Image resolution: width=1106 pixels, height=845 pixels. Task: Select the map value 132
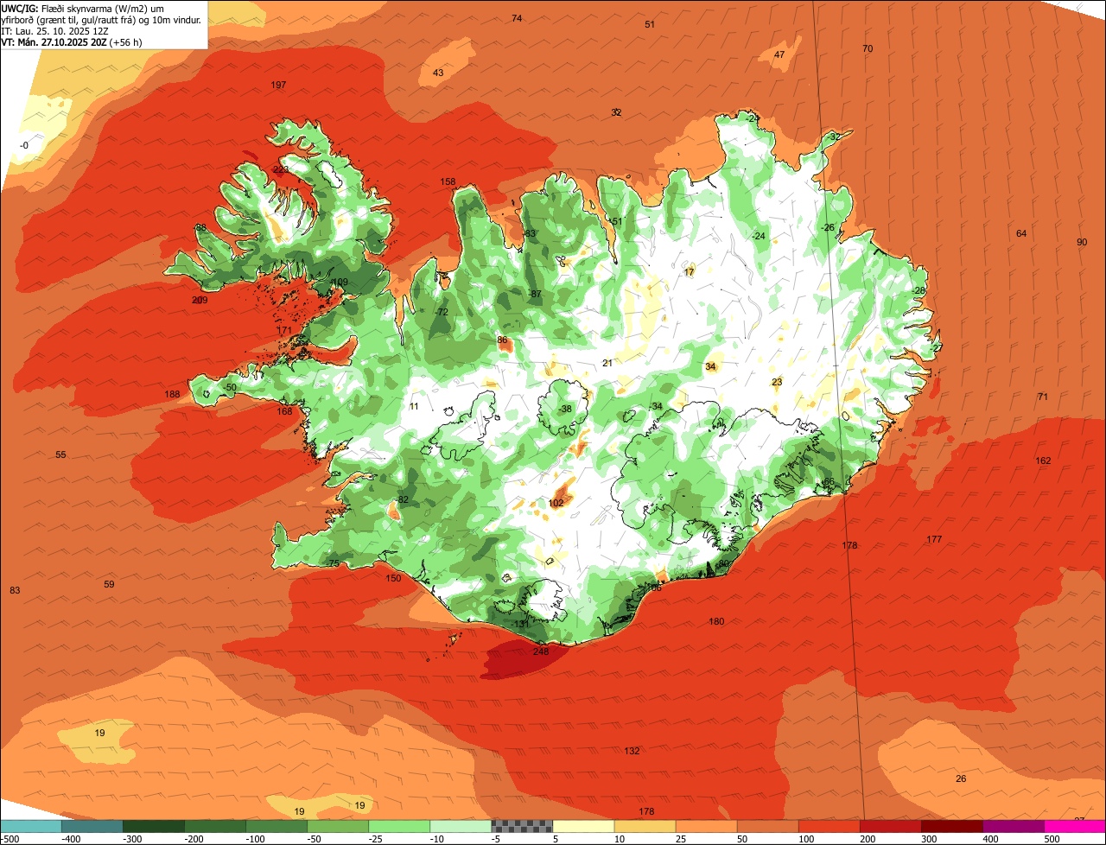click(x=632, y=751)
